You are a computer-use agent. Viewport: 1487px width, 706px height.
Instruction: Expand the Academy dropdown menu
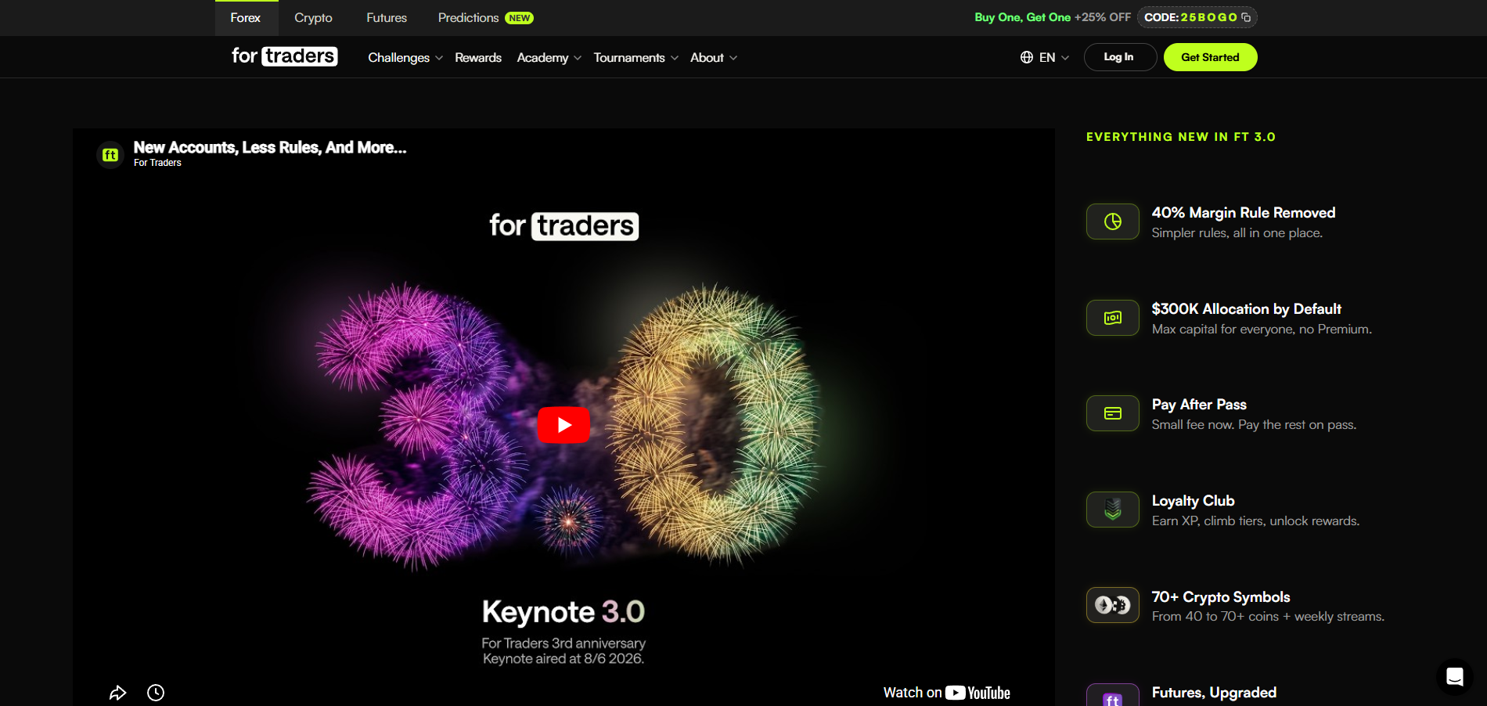[x=549, y=58]
